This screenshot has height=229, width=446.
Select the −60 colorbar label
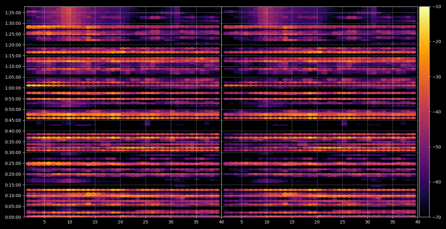[436, 182]
